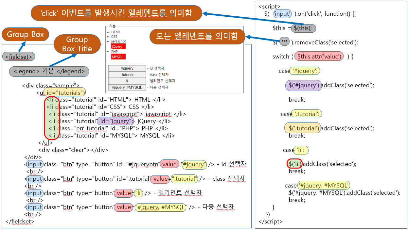Click the opening '<script>' tag

269,6
